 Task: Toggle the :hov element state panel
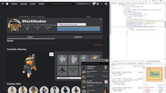(x=135, y=66)
